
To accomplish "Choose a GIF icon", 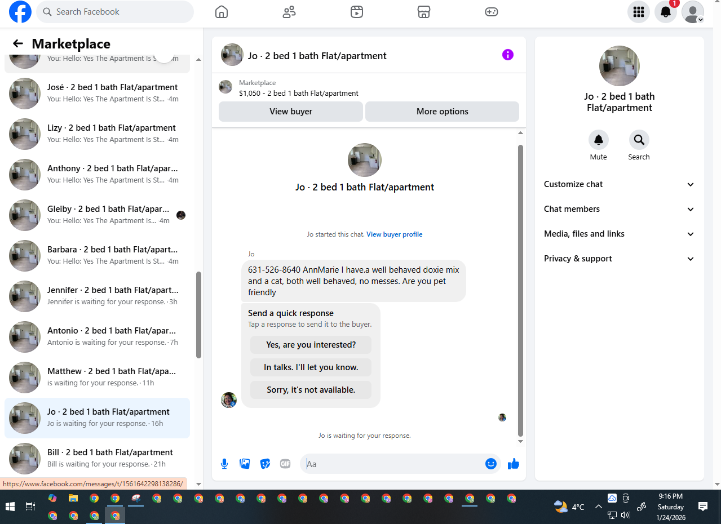I will (285, 464).
